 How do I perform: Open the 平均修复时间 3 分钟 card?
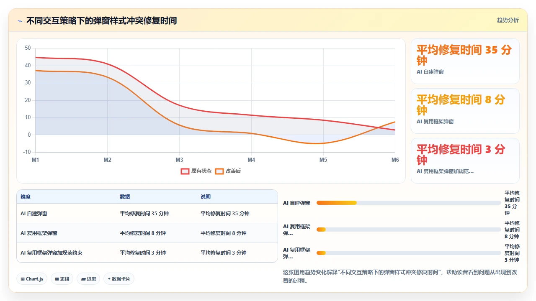[x=465, y=161]
